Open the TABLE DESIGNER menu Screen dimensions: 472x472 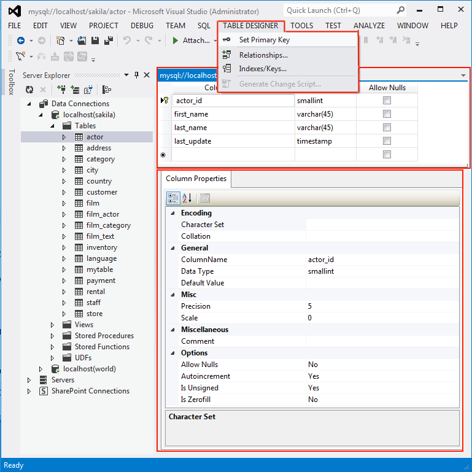[x=250, y=26]
